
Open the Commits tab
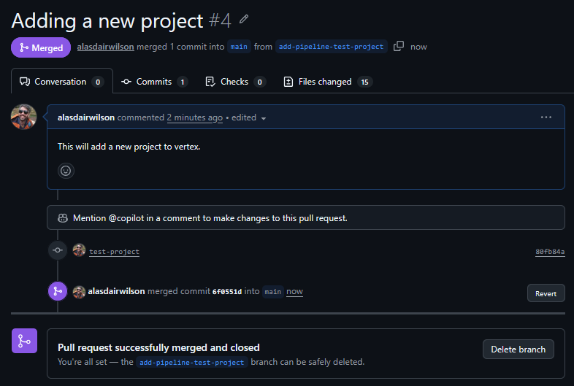click(154, 82)
